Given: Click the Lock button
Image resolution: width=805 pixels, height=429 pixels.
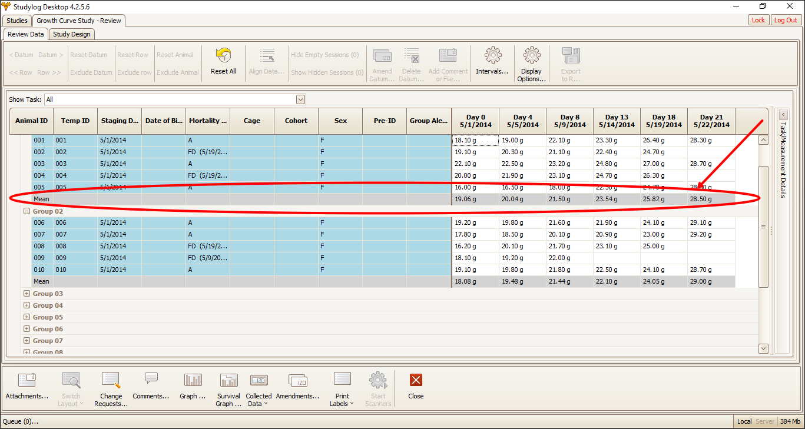Looking at the screenshot, I should click(x=758, y=20).
